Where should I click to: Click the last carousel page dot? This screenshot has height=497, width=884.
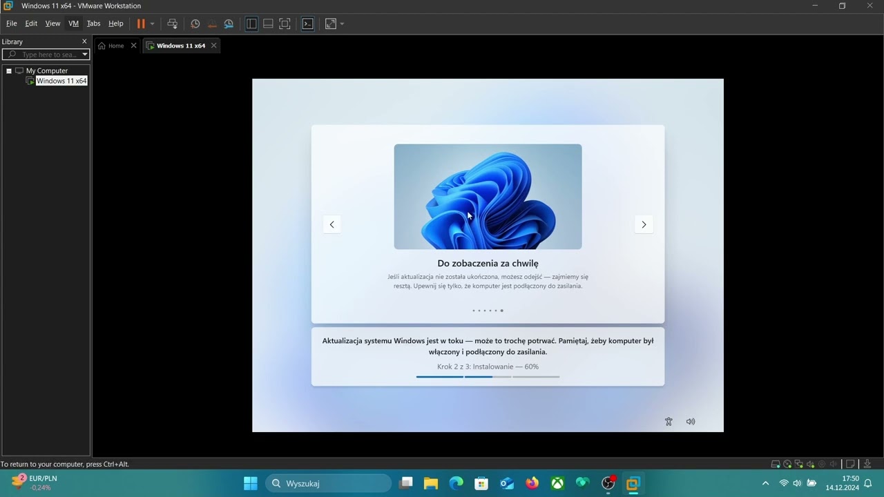(x=501, y=311)
